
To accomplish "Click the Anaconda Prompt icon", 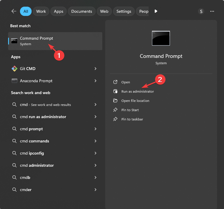I will [x=14, y=81].
